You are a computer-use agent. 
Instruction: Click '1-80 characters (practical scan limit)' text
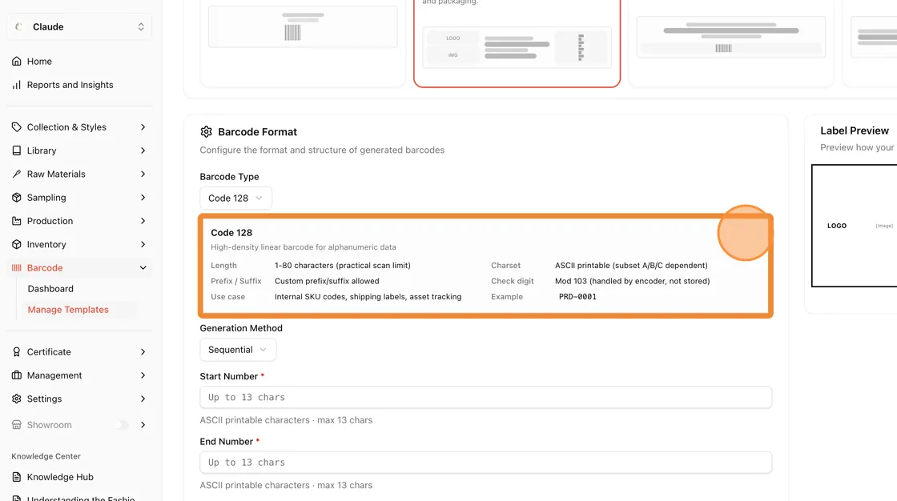(x=343, y=266)
